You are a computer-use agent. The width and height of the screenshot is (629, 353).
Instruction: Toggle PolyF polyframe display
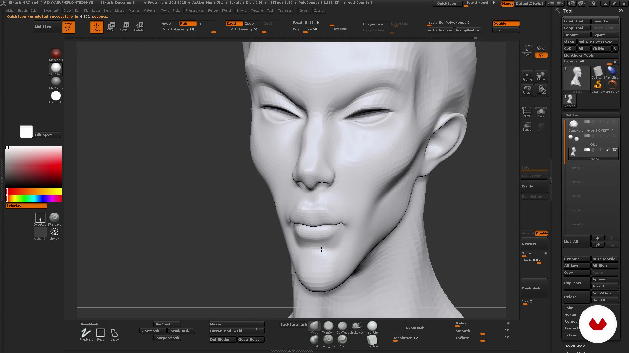tap(527, 112)
